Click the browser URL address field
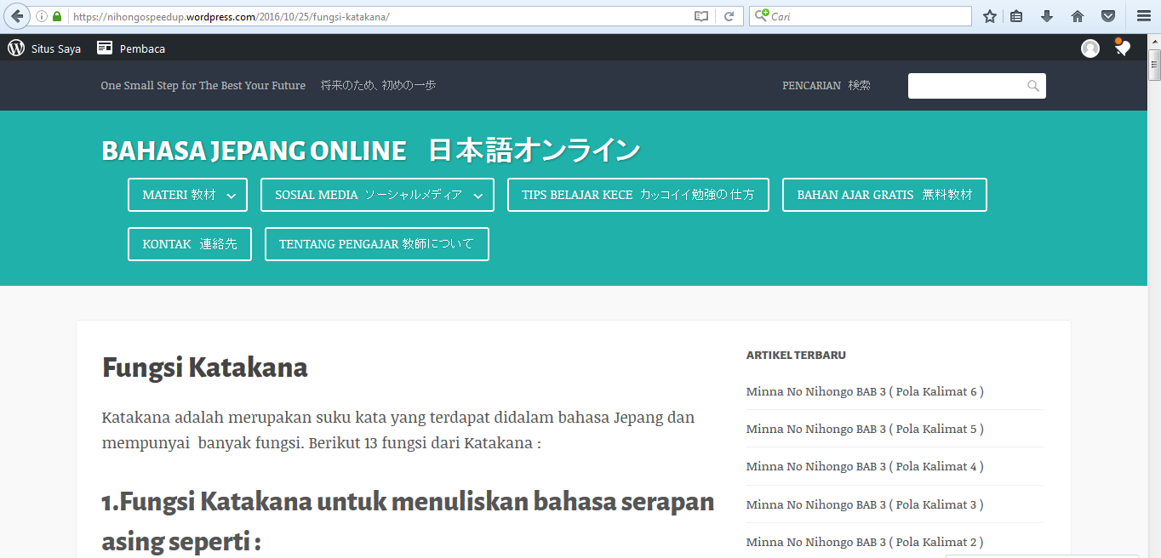The height and width of the screenshot is (558, 1161). pos(379,16)
